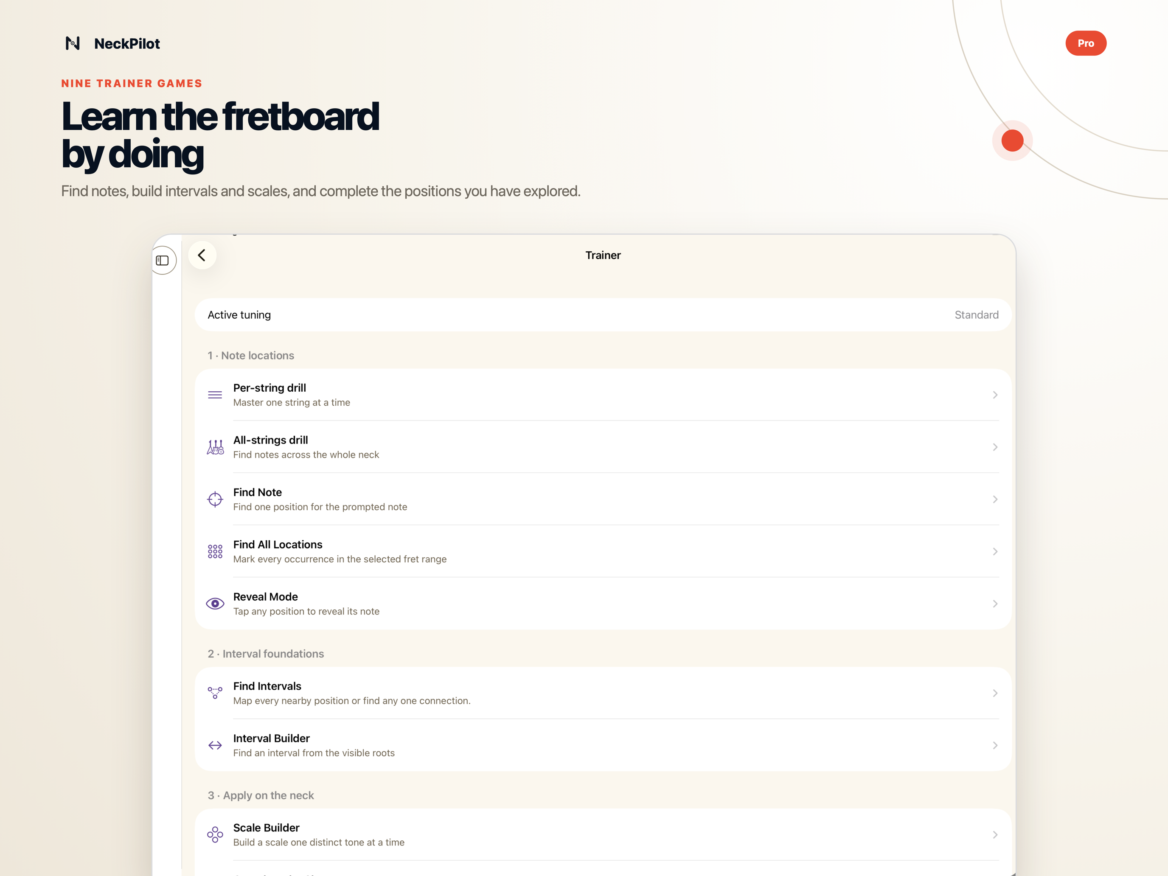This screenshot has height=876, width=1168.
Task: Click the Scale Builder circles icon
Action: pos(215,835)
